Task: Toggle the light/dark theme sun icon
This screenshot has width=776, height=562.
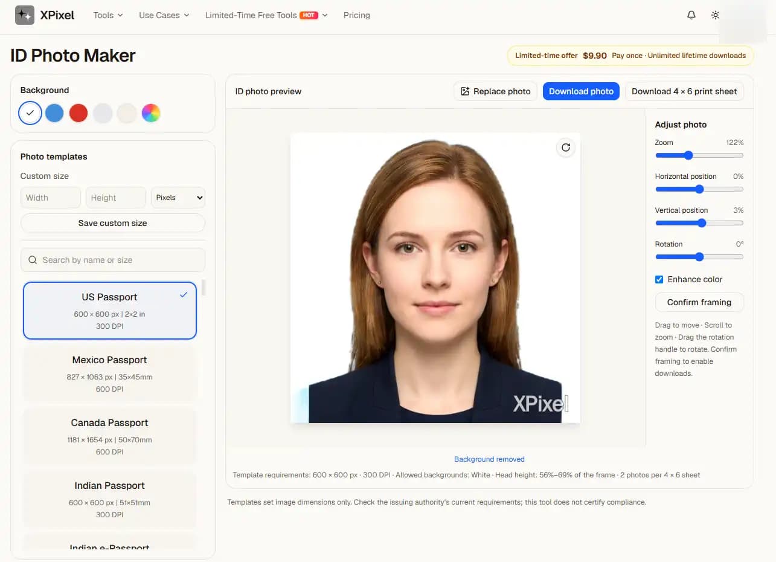Action: pos(715,15)
